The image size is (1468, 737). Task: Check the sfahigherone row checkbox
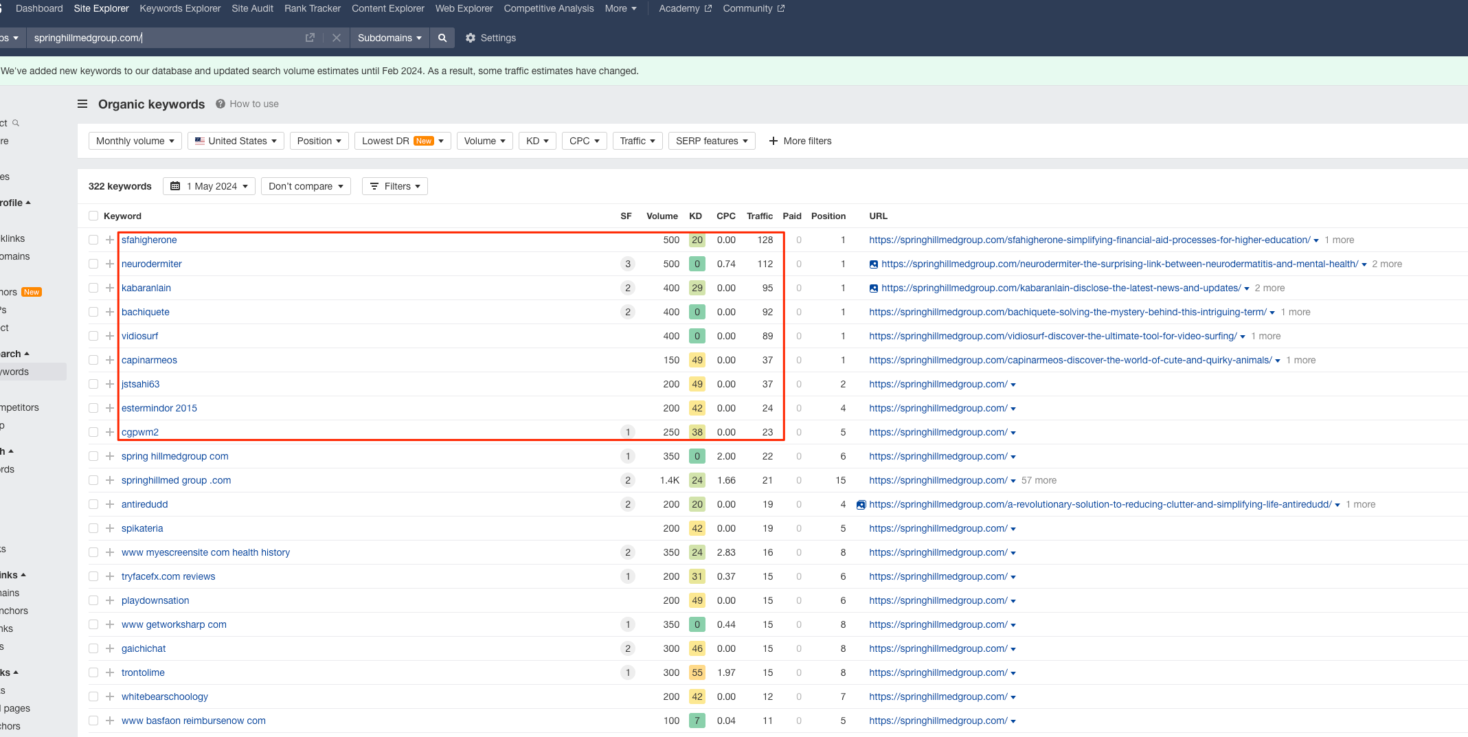click(93, 240)
